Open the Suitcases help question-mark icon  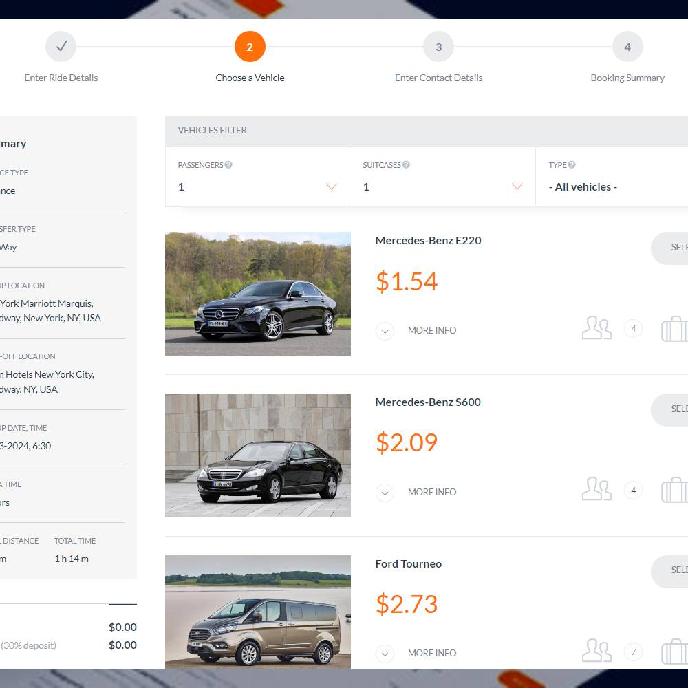[407, 164]
